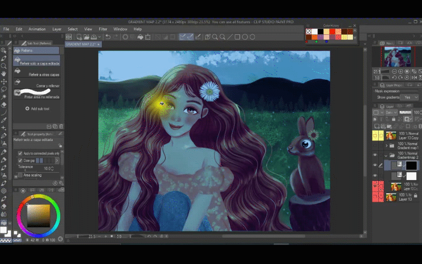The image size is (422, 264).
Task: Click the Tolerance value field
Action: click(47, 168)
